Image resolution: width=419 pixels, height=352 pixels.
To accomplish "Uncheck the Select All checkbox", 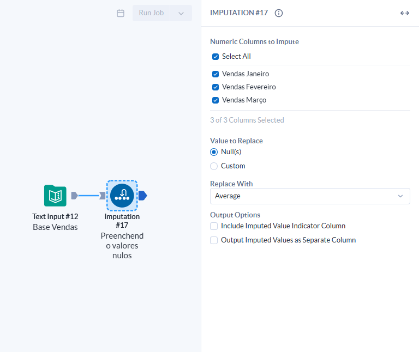I will (216, 57).
